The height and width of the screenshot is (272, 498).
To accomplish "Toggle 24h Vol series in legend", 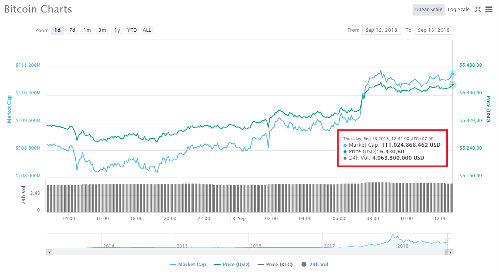I will [315, 264].
